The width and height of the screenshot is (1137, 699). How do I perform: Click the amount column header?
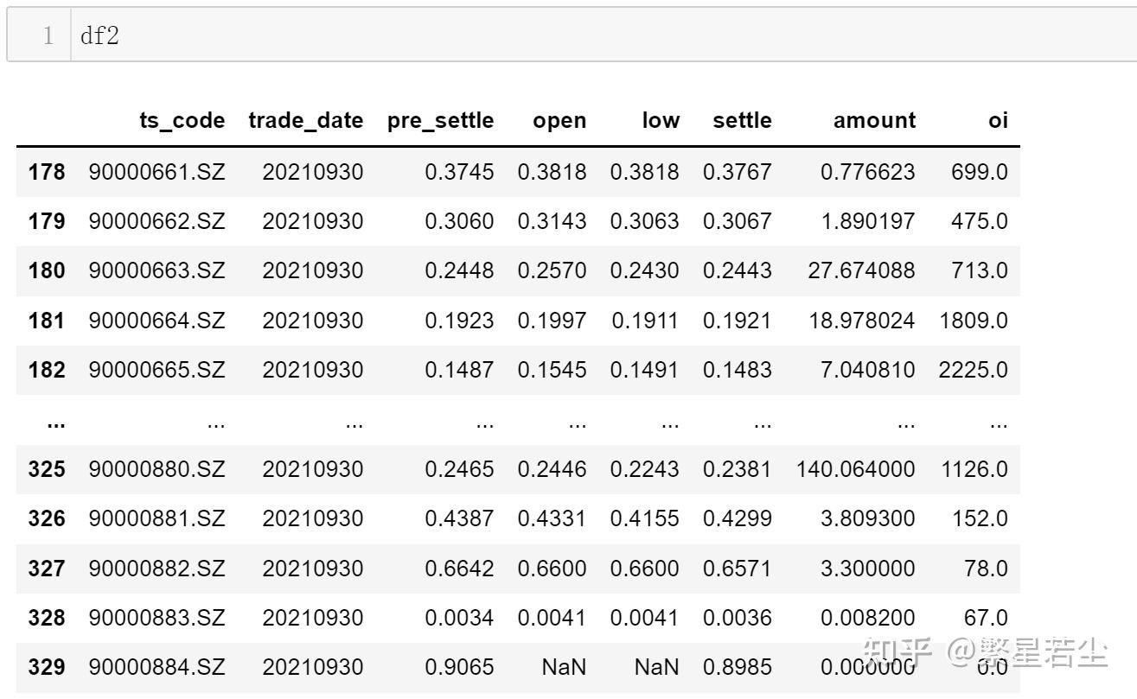click(874, 120)
